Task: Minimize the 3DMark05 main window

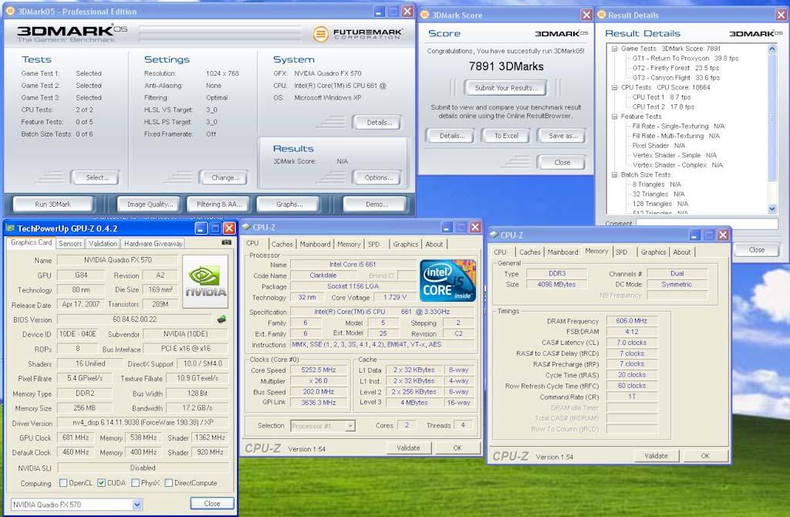Action: pos(380,11)
